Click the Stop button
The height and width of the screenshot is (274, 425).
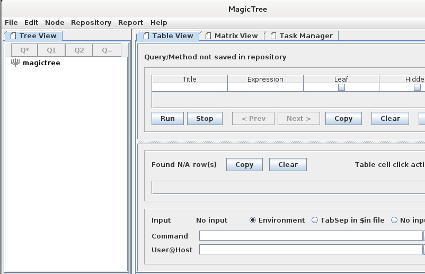[x=205, y=118]
